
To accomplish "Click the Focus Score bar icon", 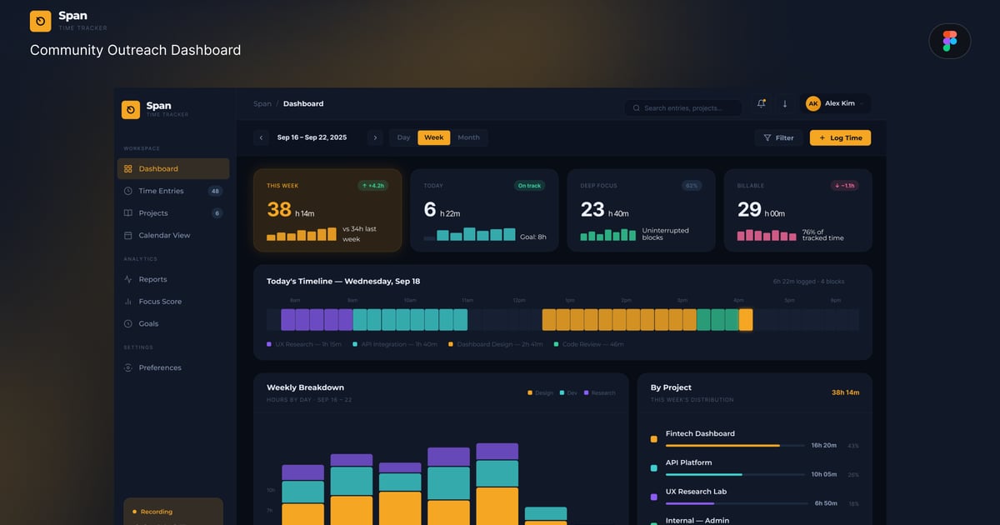I will (x=127, y=302).
